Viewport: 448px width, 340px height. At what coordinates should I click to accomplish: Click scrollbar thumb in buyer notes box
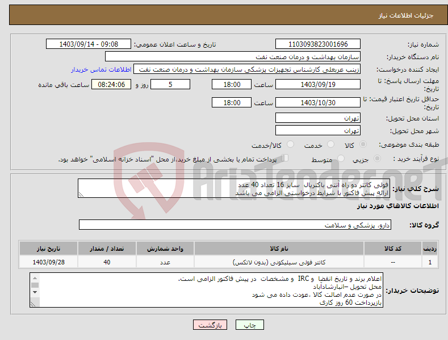pyautogui.click(x=35, y=285)
